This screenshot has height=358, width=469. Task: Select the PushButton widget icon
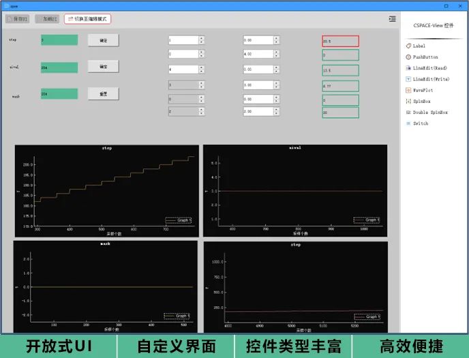[408, 57]
